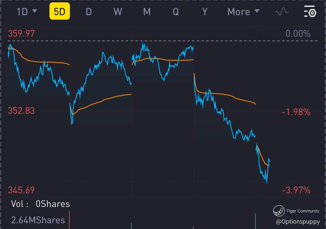Open the More timeframes dropdown
This screenshot has width=326, height=229.
click(x=243, y=12)
